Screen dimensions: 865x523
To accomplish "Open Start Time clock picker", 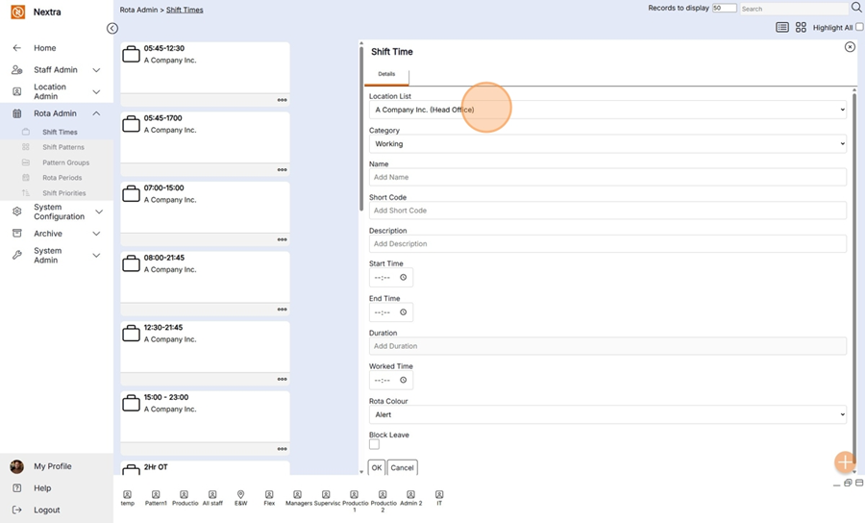I will click(404, 278).
